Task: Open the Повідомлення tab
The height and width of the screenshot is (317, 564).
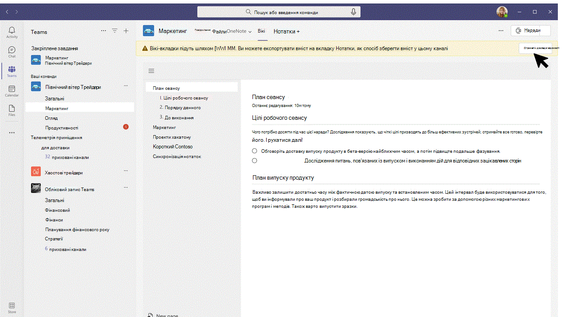Action: click(x=202, y=31)
